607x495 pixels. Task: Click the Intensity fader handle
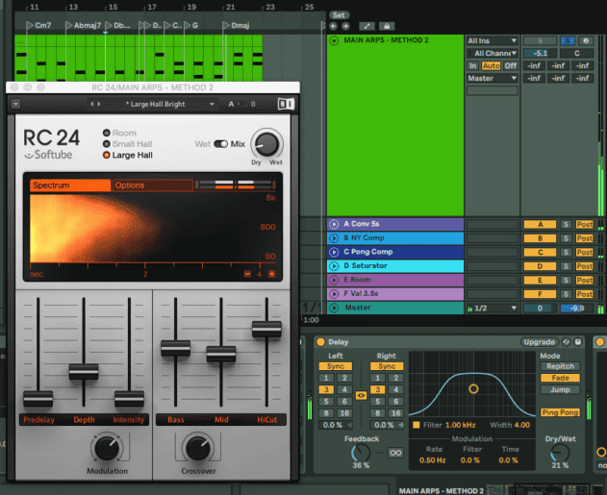pos(129,398)
